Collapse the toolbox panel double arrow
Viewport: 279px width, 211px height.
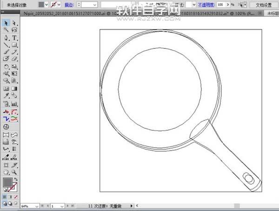[3, 12]
